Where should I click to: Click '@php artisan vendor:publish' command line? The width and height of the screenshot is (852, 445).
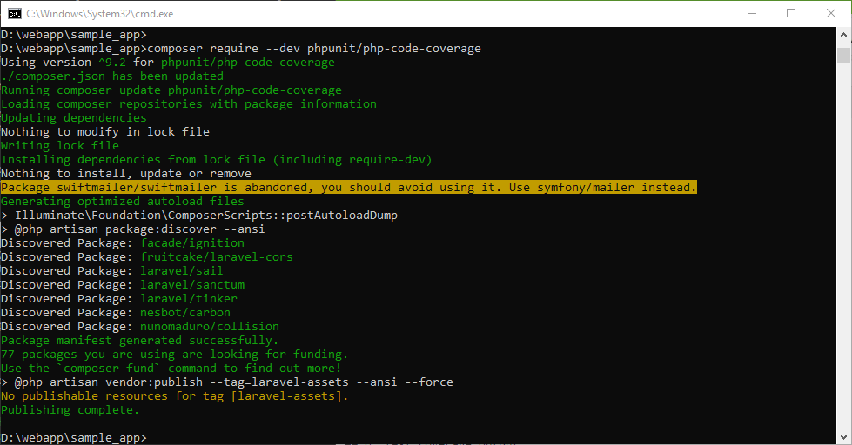coord(227,382)
